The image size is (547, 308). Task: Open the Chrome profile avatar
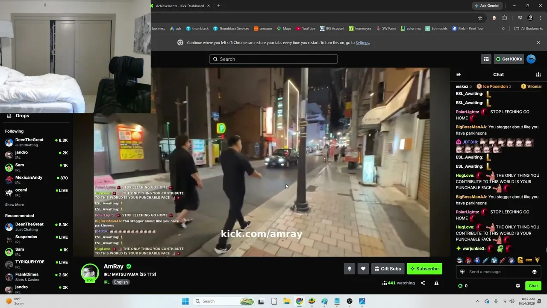530,18
